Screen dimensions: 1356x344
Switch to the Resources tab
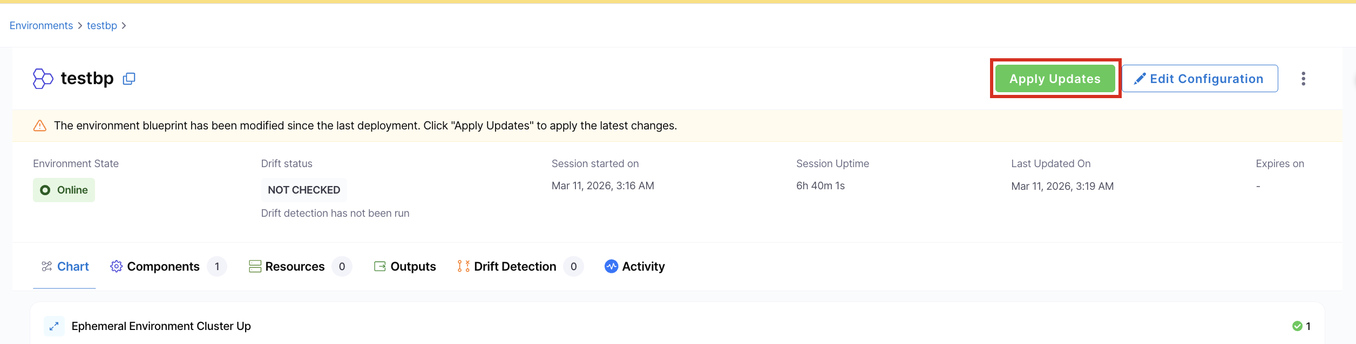click(x=295, y=266)
